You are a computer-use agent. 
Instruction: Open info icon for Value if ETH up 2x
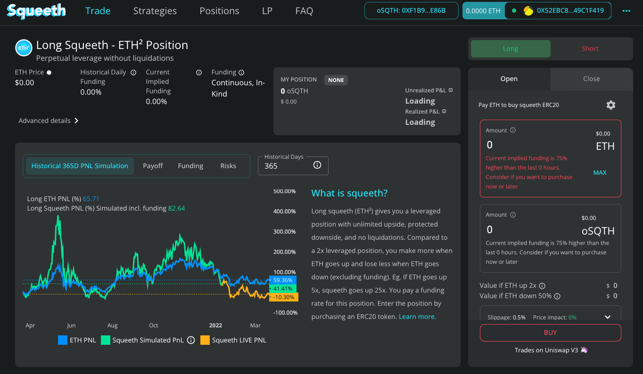click(x=542, y=286)
